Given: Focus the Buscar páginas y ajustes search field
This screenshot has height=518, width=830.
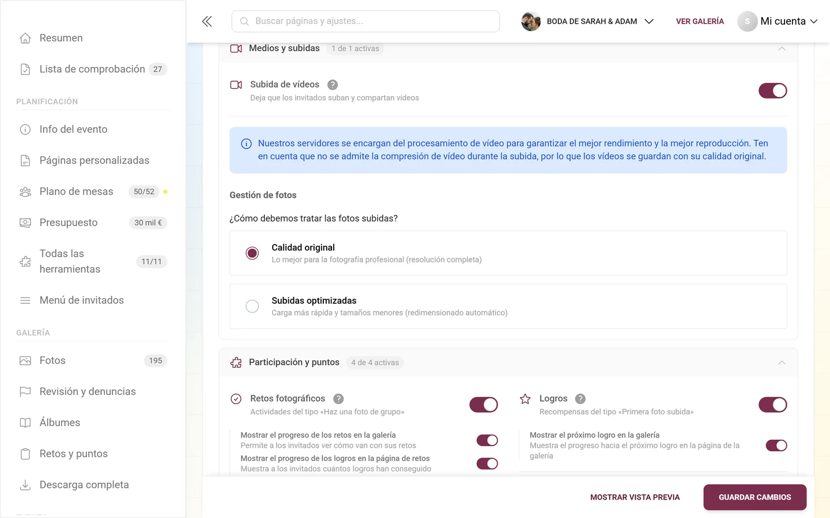Looking at the screenshot, I should (365, 21).
